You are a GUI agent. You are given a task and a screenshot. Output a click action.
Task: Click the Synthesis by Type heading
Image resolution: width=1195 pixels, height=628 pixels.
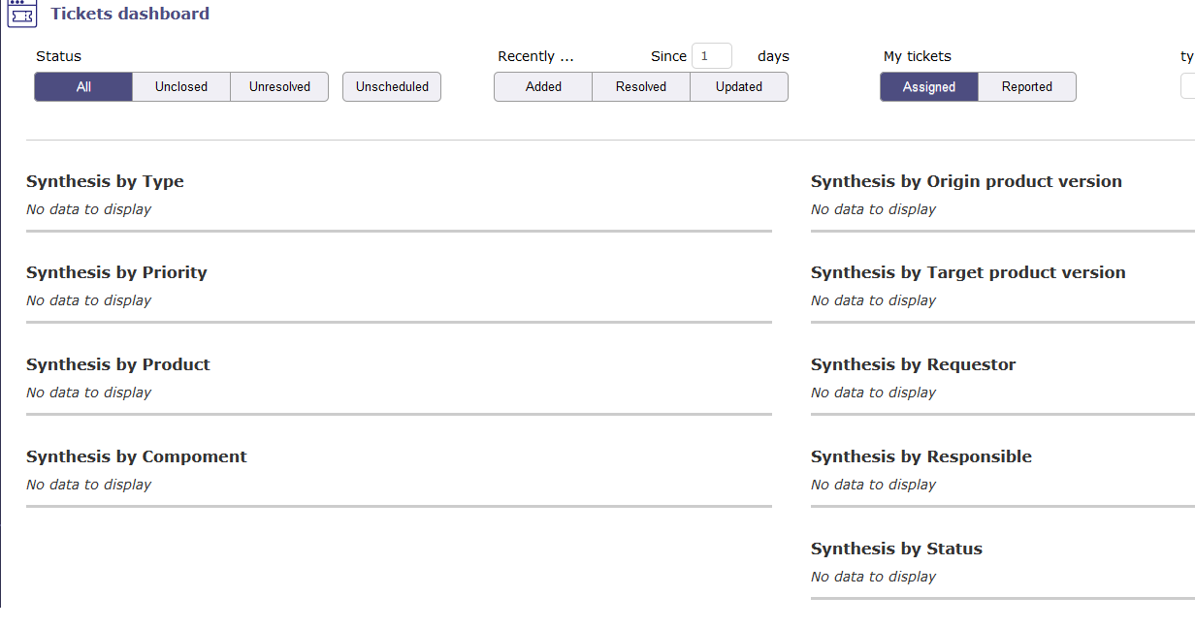(105, 181)
